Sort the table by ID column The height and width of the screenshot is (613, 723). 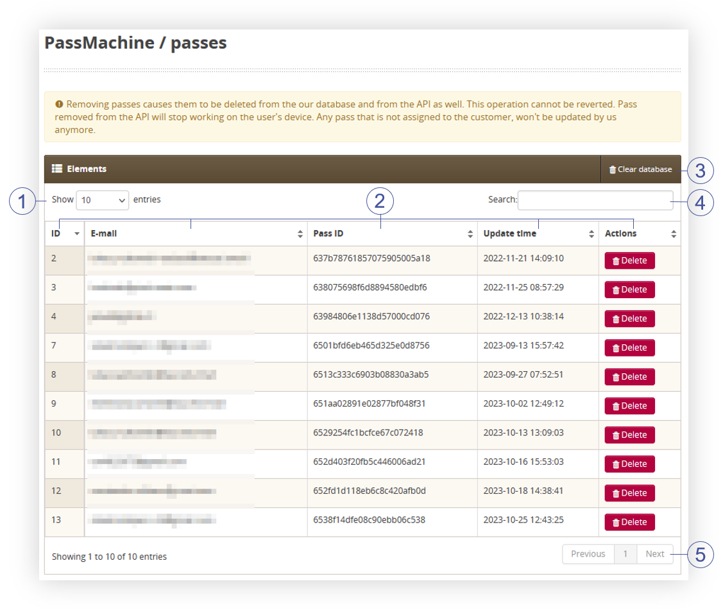pyautogui.click(x=65, y=233)
